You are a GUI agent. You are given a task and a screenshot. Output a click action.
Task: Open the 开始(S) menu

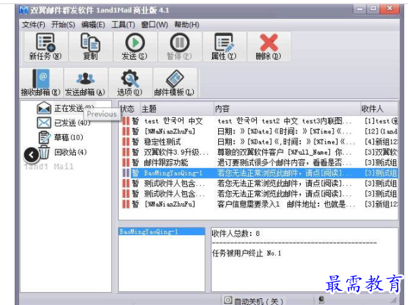click(x=63, y=24)
